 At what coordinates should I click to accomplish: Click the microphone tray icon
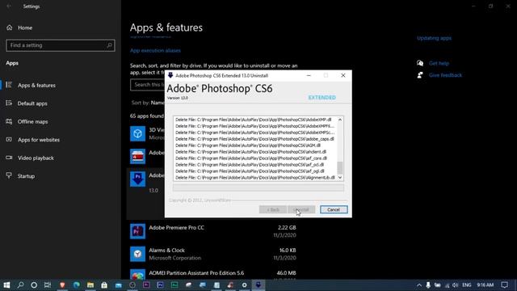click(x=428, y=285)
